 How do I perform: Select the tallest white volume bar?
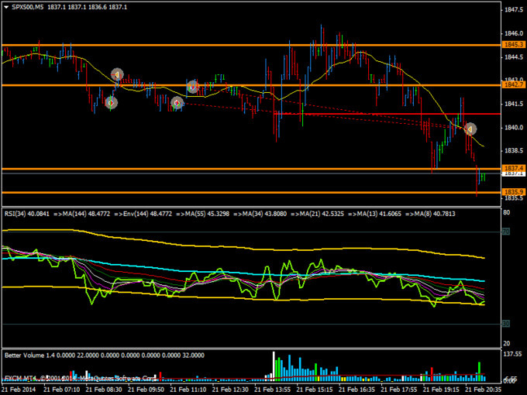[x=274, y=364]
